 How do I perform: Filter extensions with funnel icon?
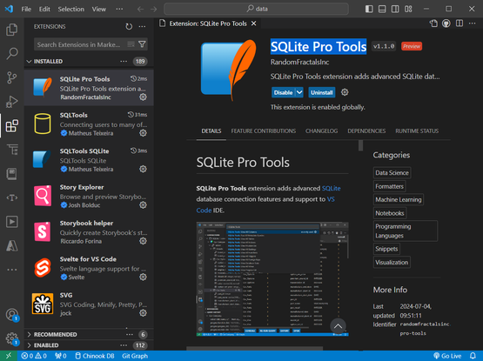142,44
